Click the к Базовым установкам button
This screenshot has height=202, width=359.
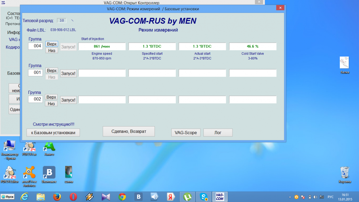[53, 132]
